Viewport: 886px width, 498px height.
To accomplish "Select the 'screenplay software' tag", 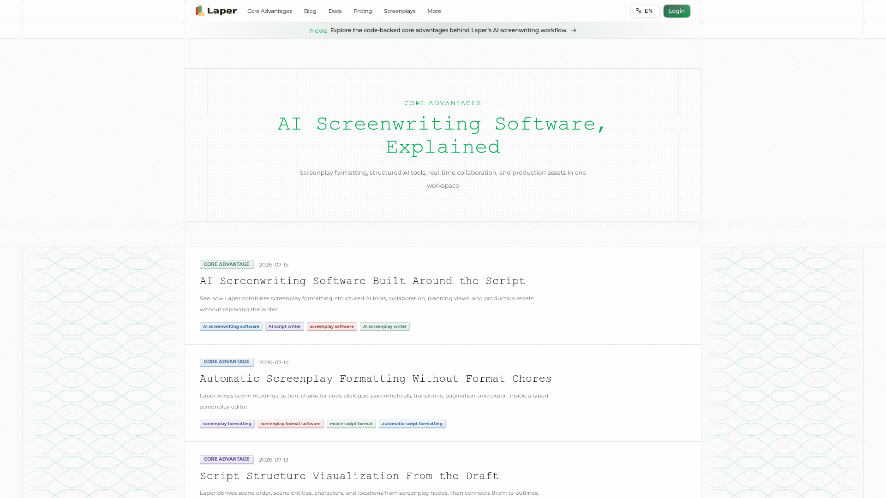I will click(332, 326).
